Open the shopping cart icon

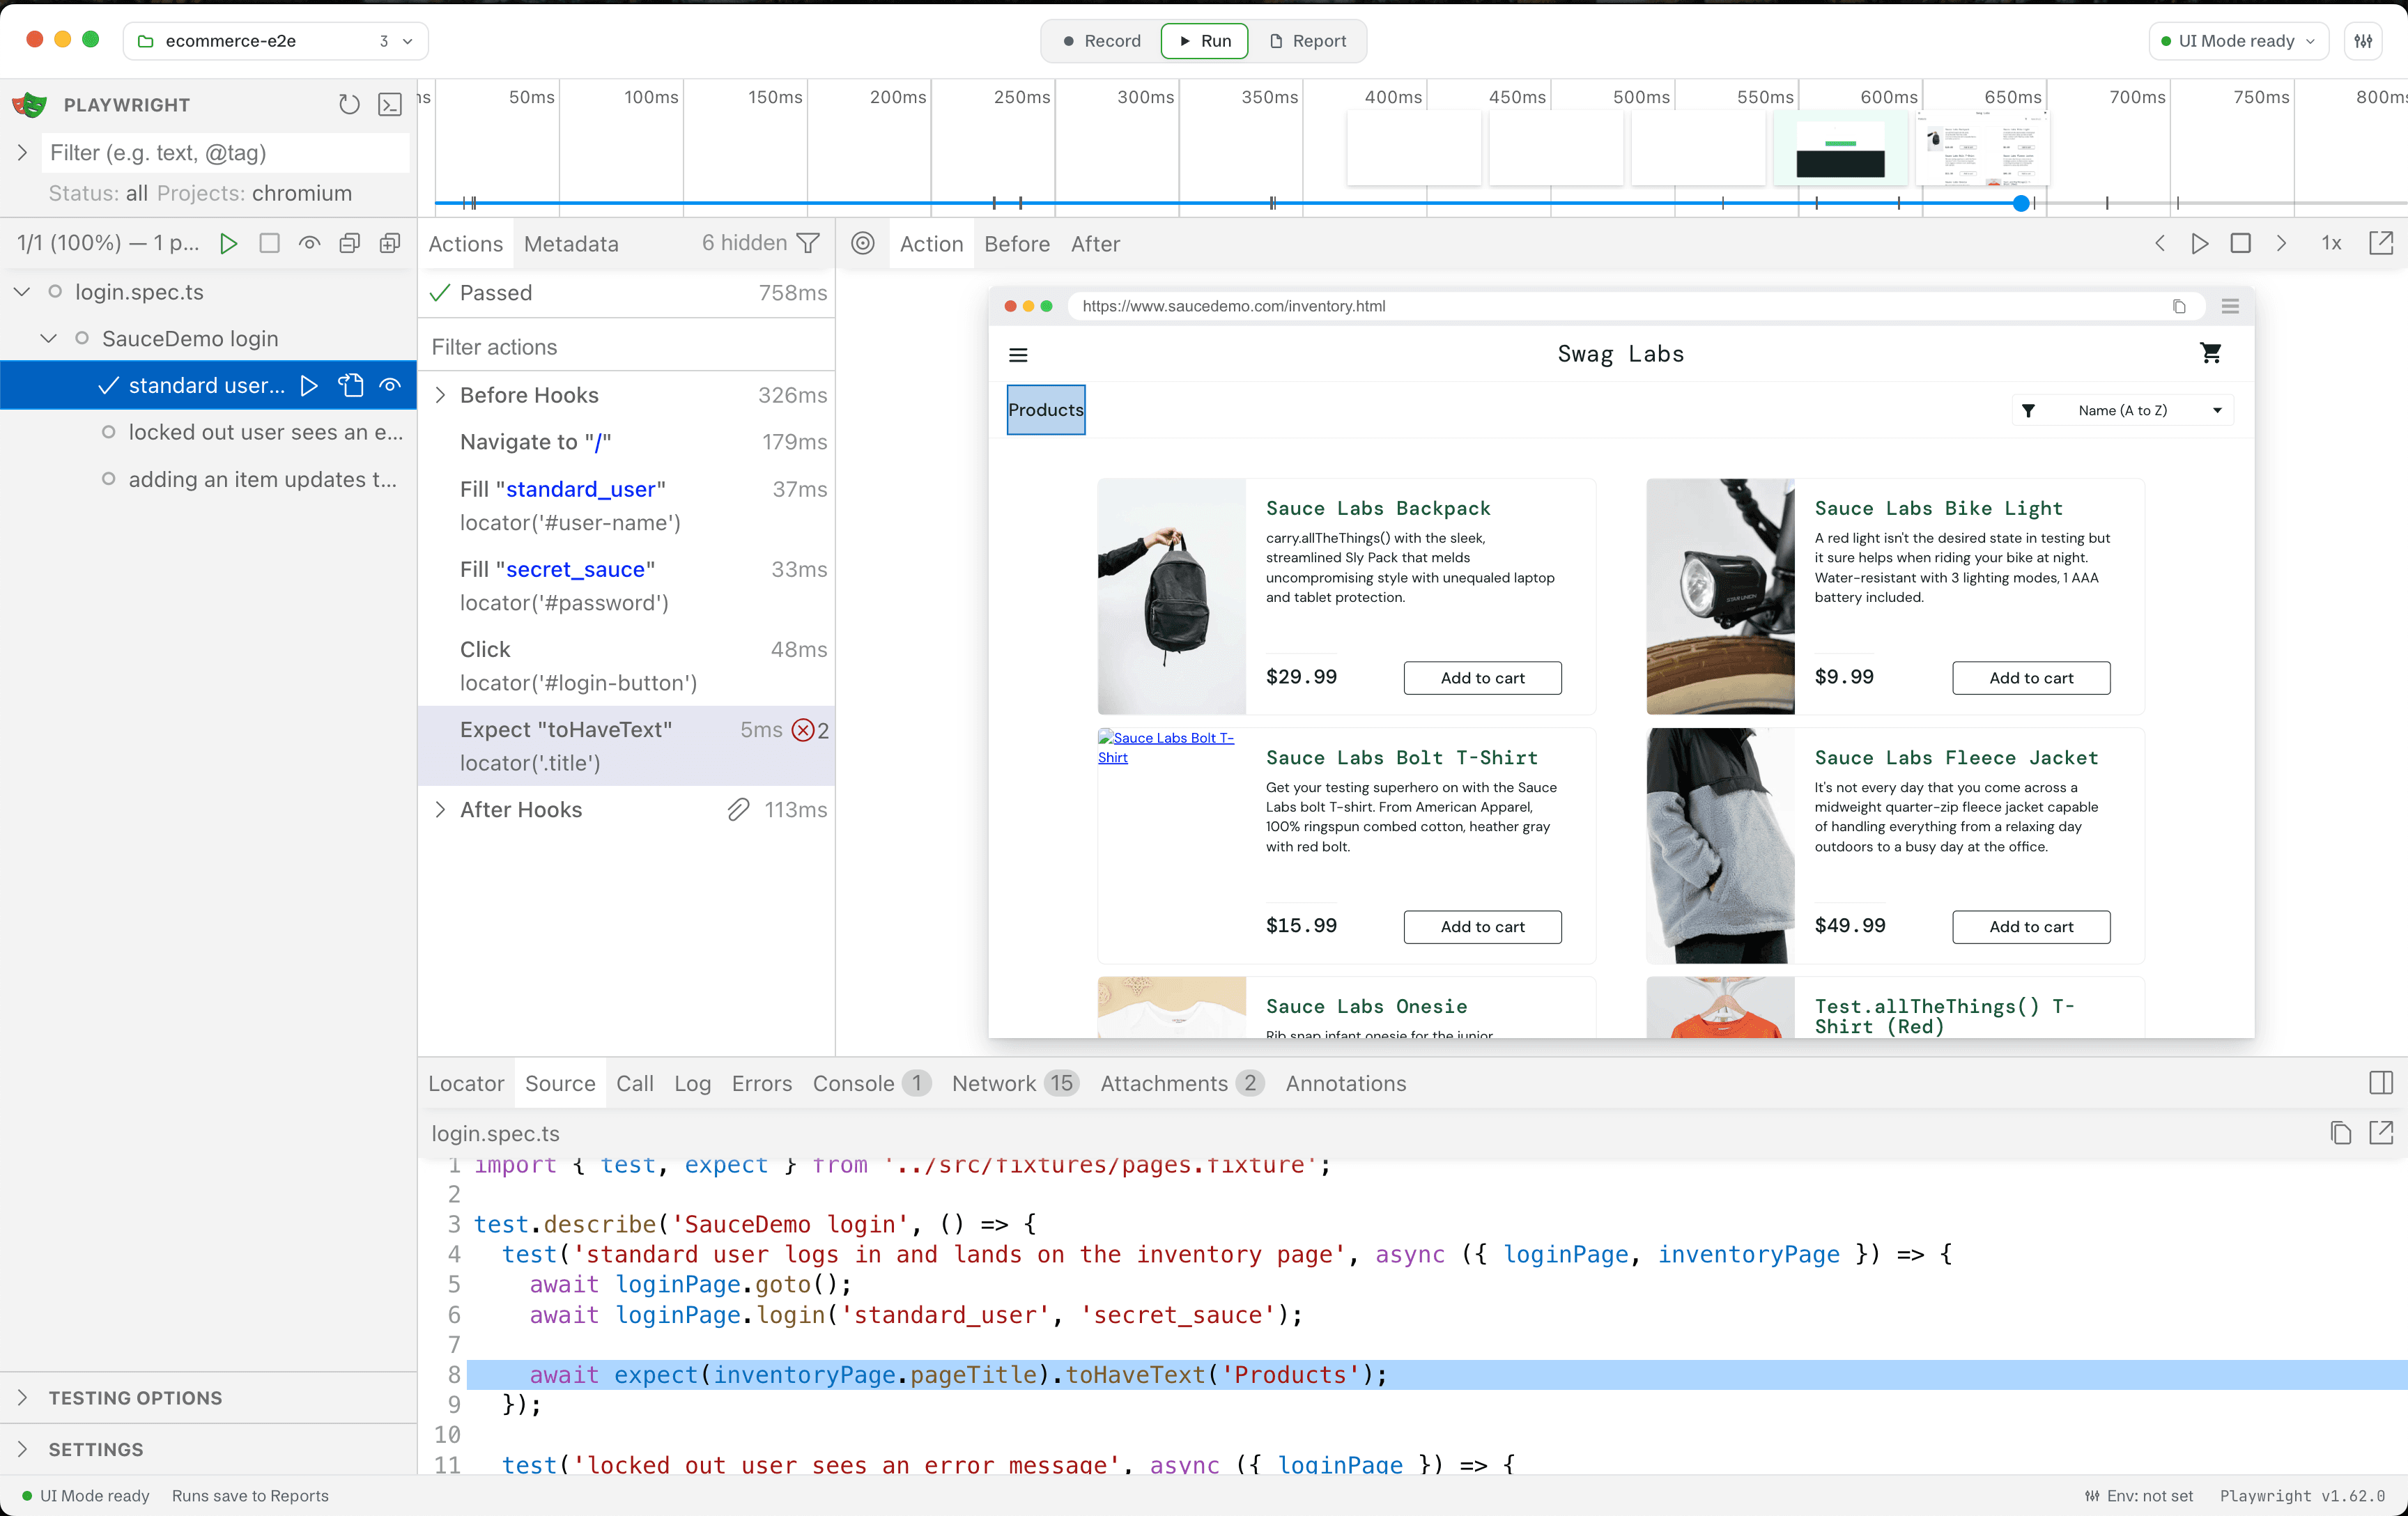click(2211, 353)
